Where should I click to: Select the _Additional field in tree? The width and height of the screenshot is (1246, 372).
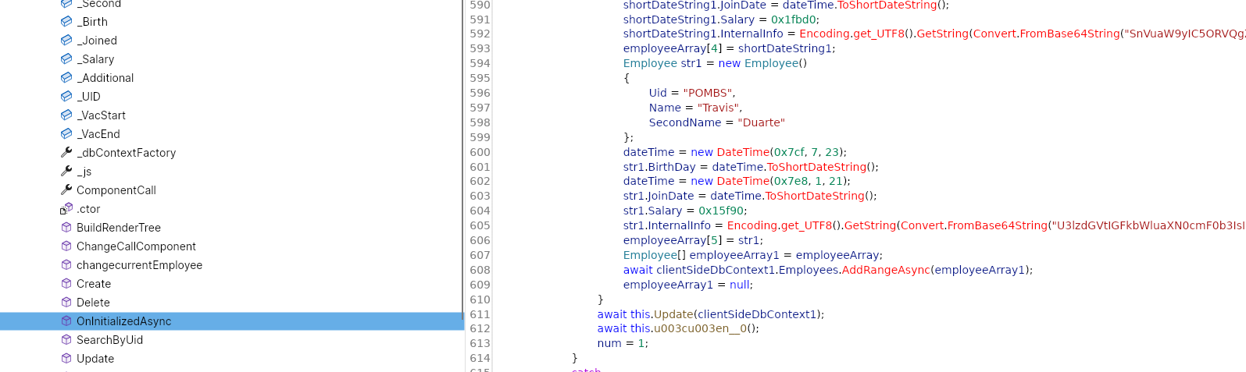[105, 78]
